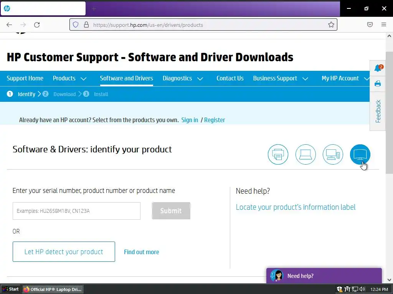Click the virtual agent avatar icon
This screenshot has height=294, width=393.
[x=277, y=276]
